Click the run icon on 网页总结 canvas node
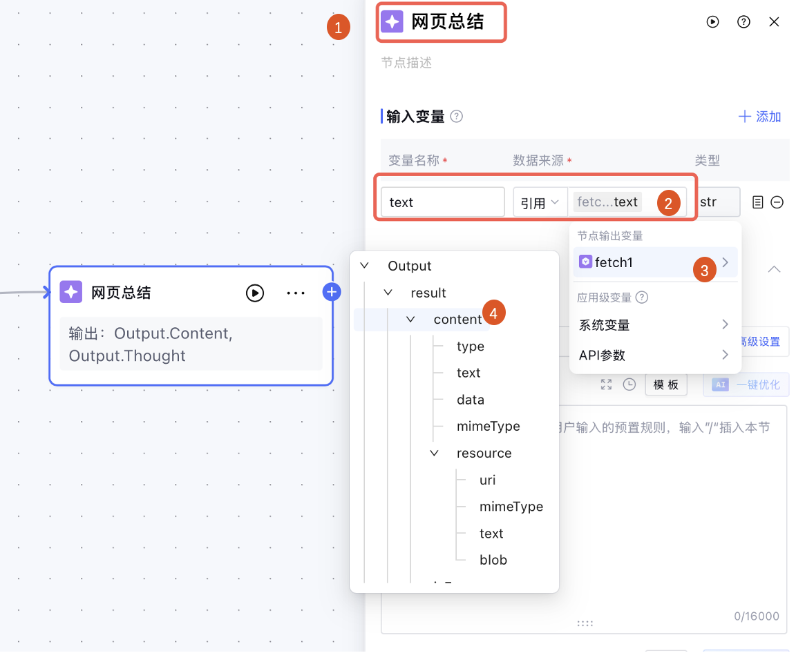The height and width of the screenshot is (653, 796). pos(255,293)
